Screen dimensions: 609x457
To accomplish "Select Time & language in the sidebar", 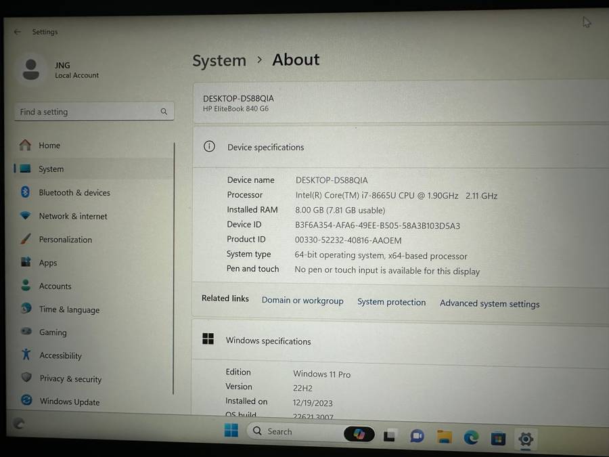I will (68, 309).
